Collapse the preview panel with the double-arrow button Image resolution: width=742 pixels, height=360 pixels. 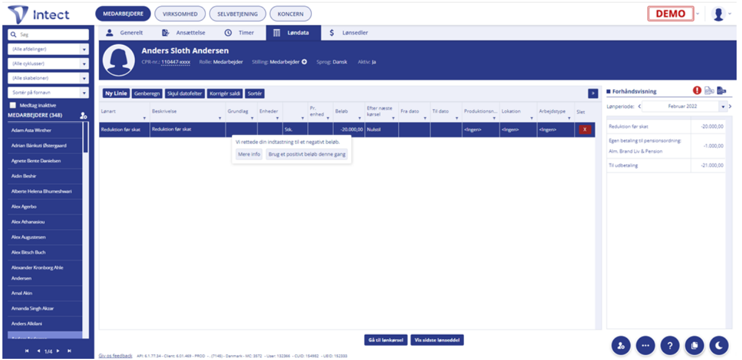click(593, 93)
